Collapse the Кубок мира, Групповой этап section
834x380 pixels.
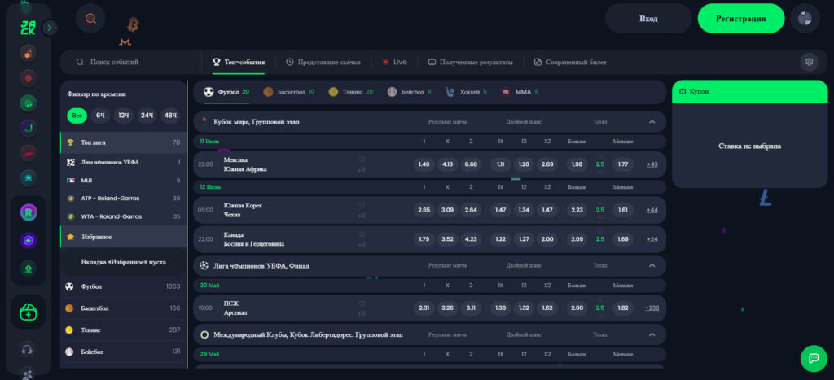[x=652, y=122]
